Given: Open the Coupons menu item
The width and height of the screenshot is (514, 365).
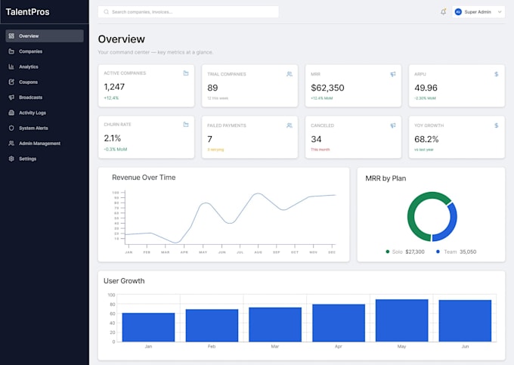Looking at the screenshot, I should tap(45, 82).
